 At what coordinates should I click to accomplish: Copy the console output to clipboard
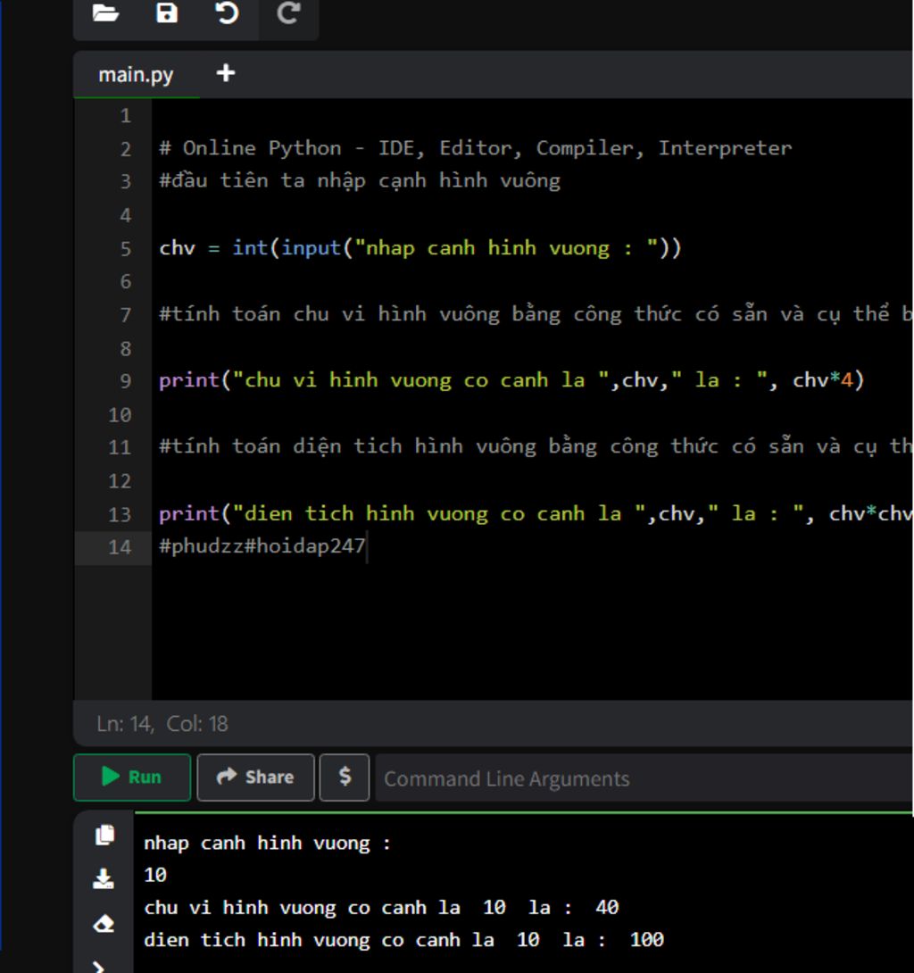(104, 835)
